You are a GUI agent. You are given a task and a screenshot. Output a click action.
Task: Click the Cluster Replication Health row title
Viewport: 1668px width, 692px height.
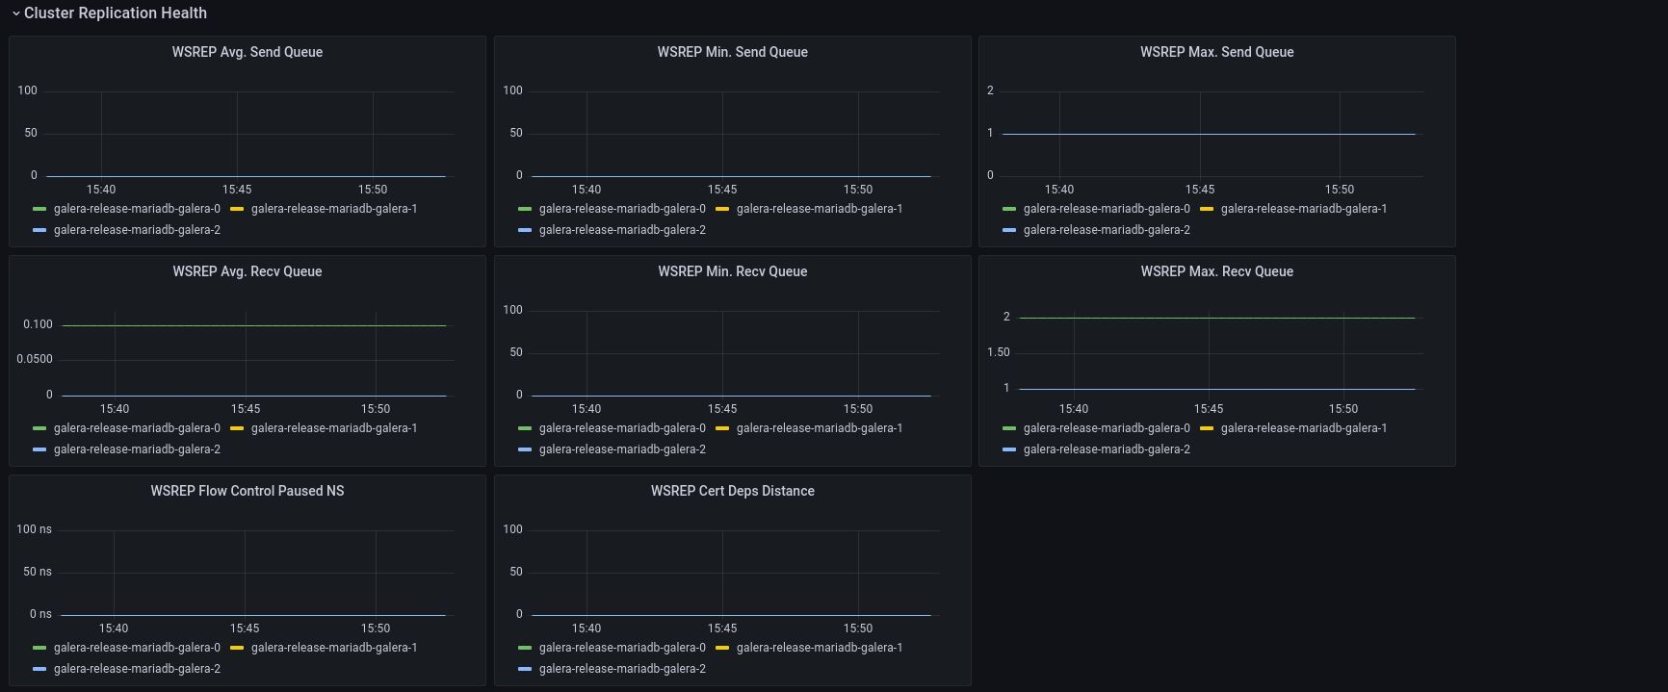coord(116,13)
